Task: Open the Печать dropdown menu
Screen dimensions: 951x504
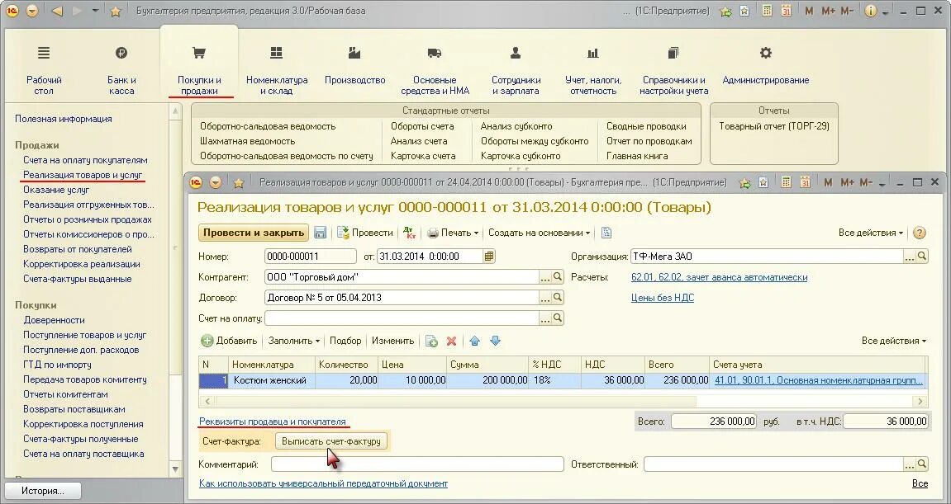Action: pyautogui.click(x=453, y=233)
